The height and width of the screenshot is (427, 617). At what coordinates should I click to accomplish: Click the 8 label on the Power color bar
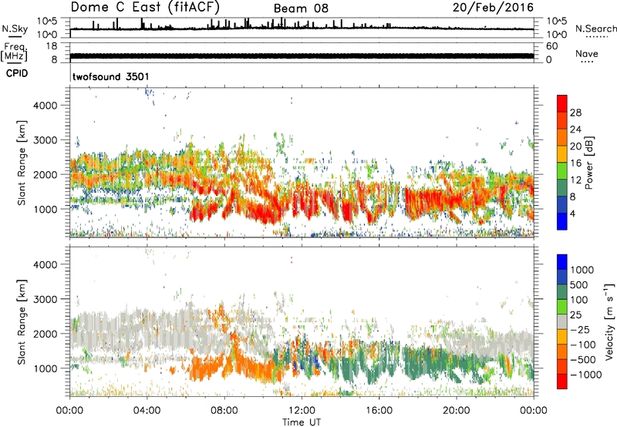point(573,197)
